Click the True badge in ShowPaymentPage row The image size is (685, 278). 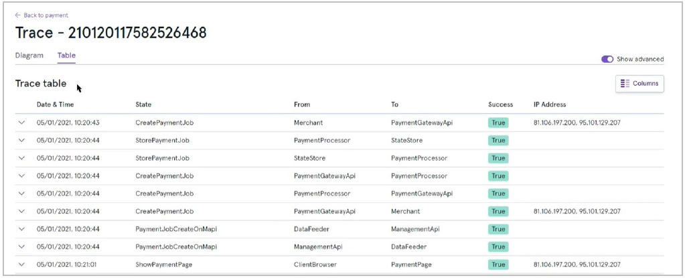498,265
